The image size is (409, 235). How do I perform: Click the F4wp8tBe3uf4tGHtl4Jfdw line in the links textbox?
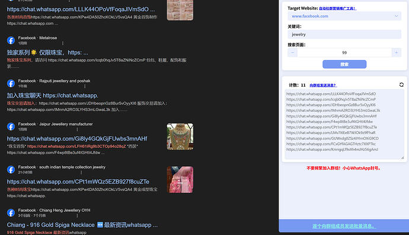pos(330,122)
